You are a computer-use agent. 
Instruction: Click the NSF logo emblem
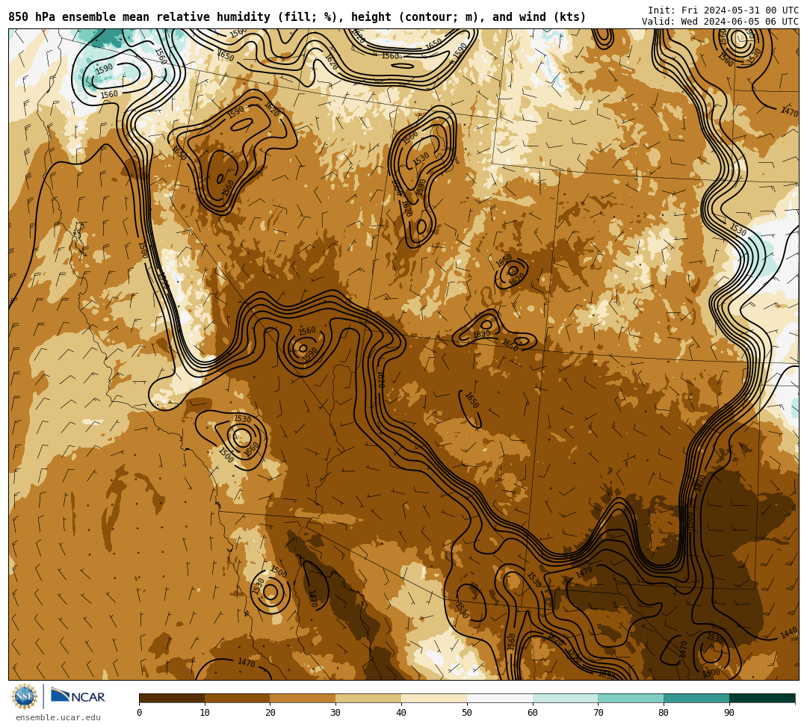tap(25, 696)
